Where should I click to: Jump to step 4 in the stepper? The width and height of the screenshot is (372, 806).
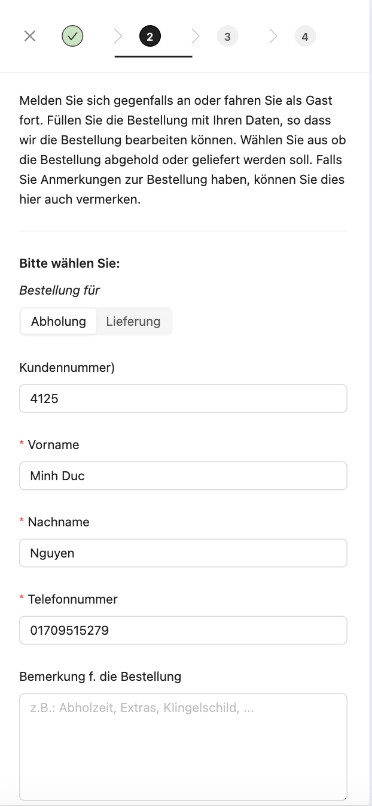[x=305, y=37]
